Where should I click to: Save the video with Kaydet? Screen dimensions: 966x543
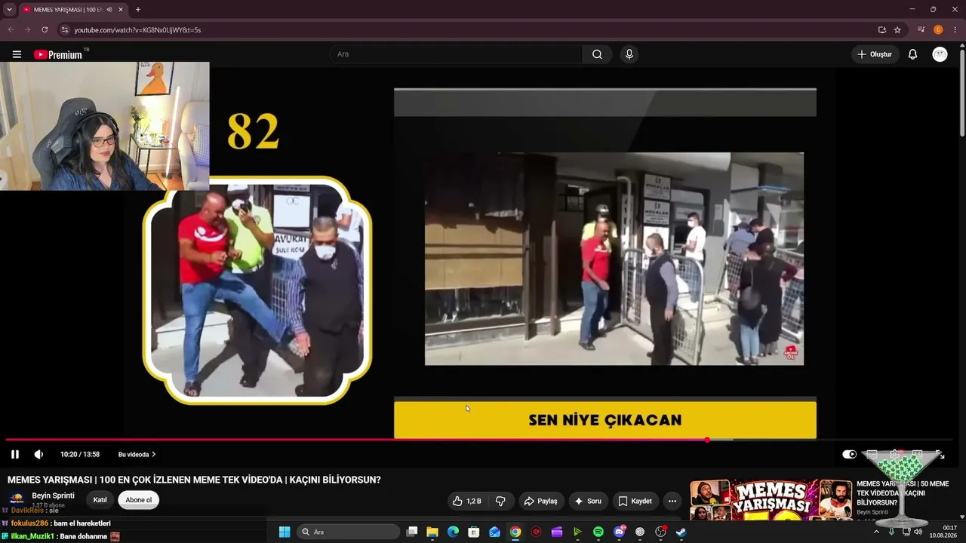coord(635,501)
